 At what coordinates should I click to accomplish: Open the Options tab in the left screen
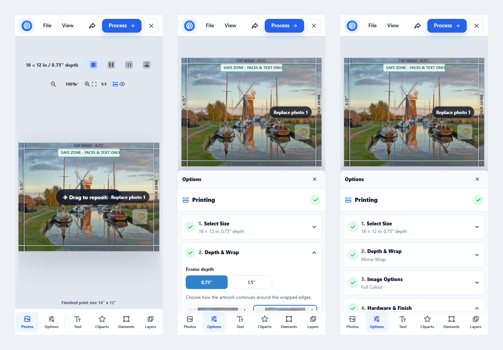tap(51, 322)
